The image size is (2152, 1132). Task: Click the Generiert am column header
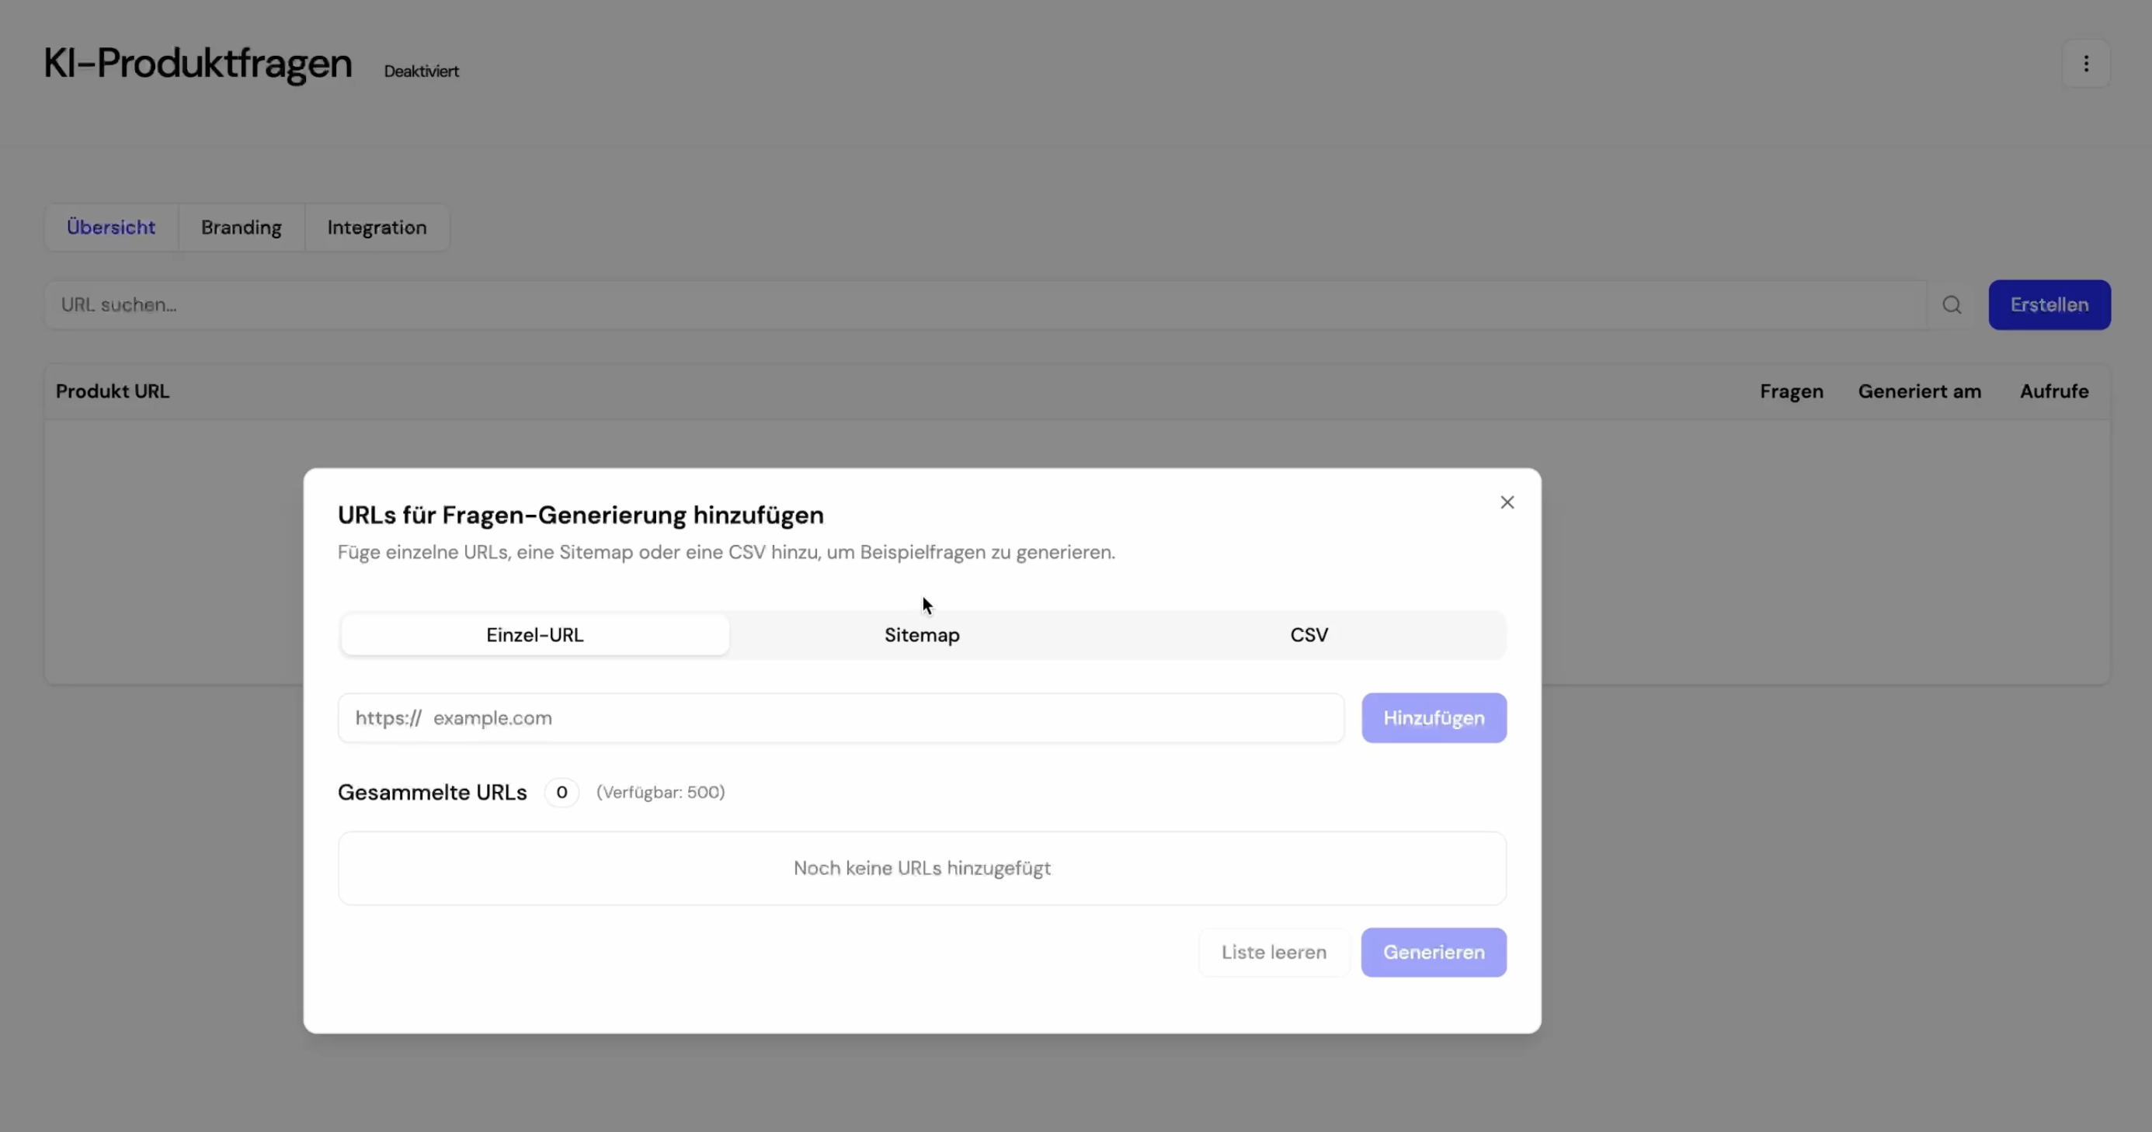(x=1919, y=391)
